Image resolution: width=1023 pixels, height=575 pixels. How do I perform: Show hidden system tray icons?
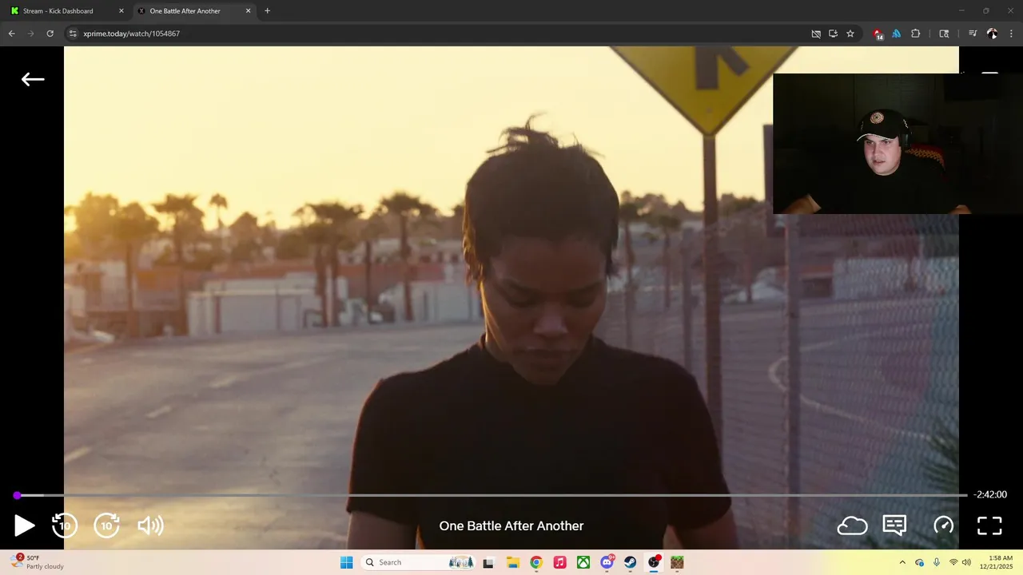tap(902, 562)
